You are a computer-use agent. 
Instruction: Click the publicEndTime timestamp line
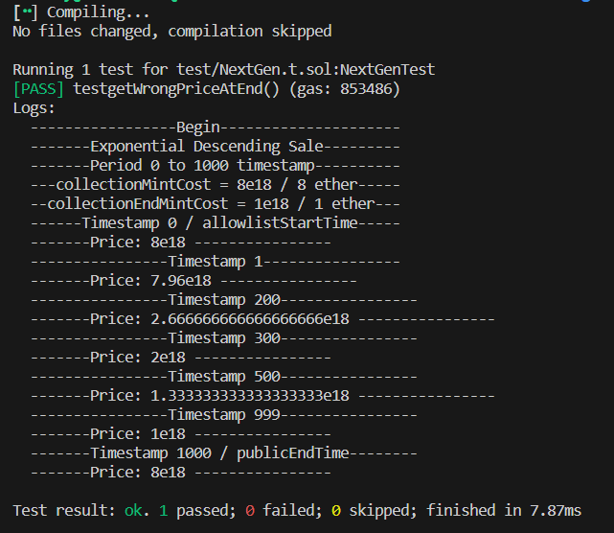224,453
